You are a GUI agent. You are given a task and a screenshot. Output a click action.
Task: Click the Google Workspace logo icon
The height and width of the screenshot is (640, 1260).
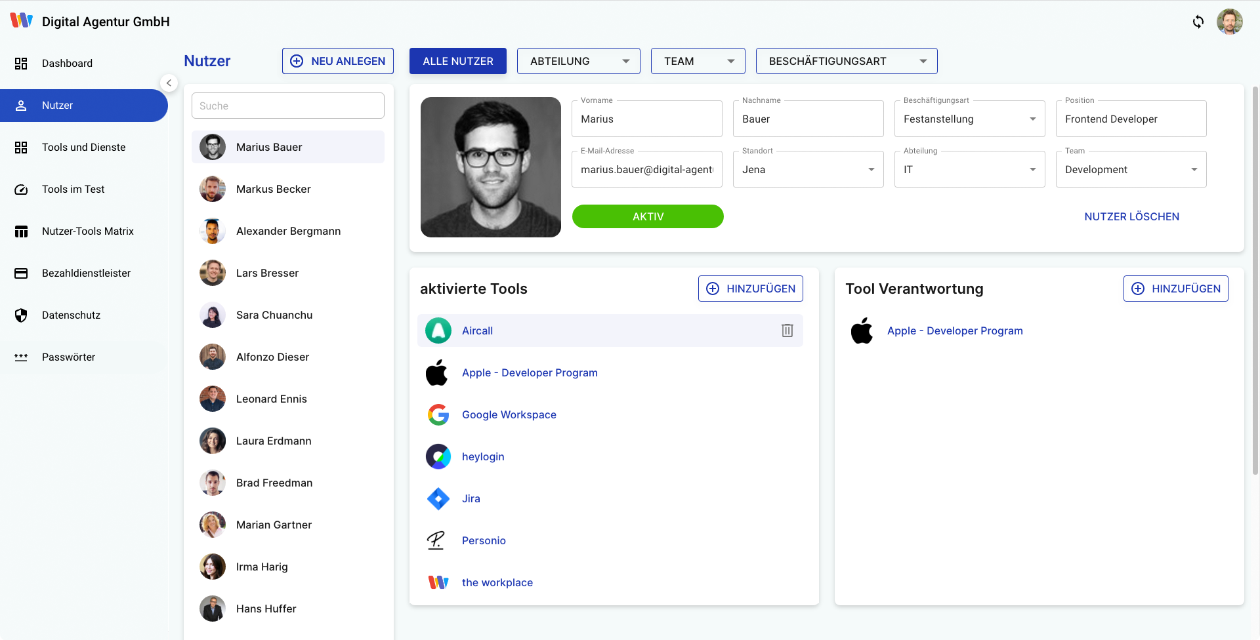pos(438,414)
